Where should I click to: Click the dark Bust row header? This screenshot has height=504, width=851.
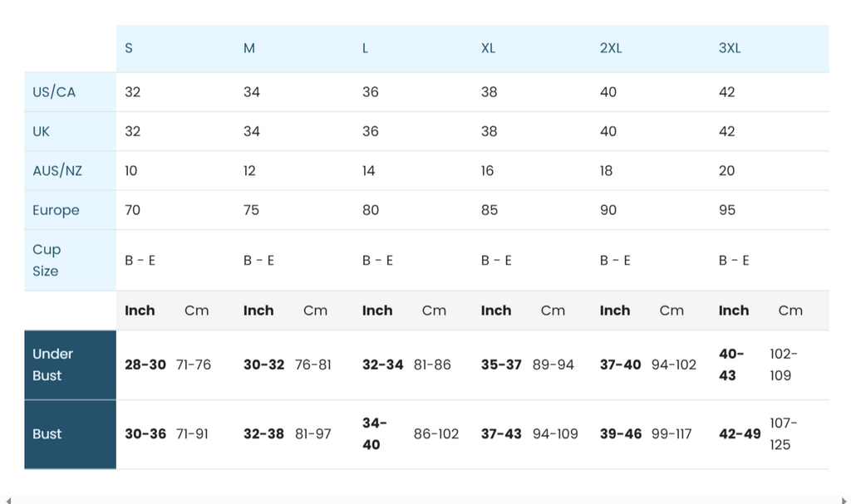point(47,433)
